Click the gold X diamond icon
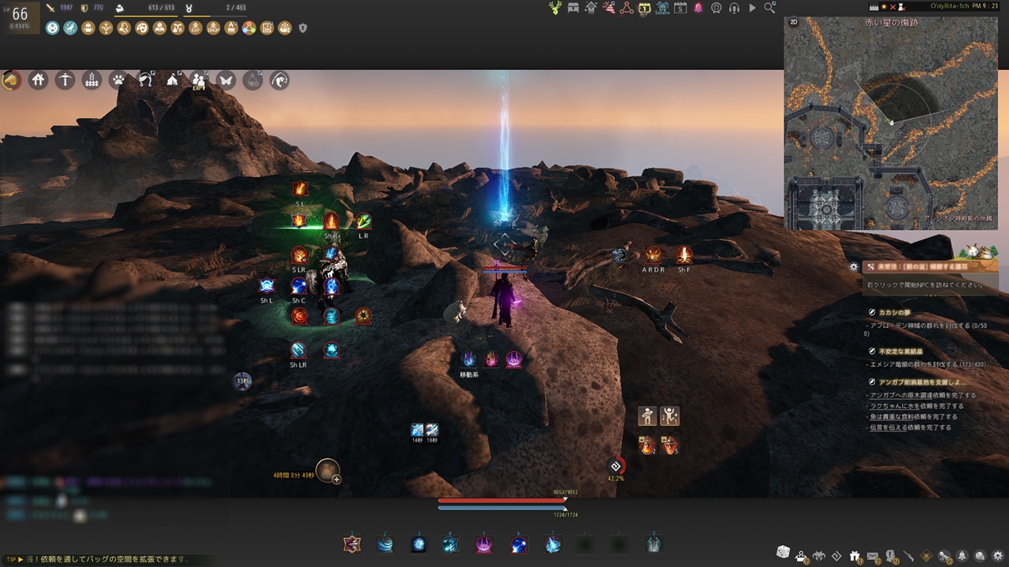The height and width of the screenshot is (567, 1009). pos(926,557)
